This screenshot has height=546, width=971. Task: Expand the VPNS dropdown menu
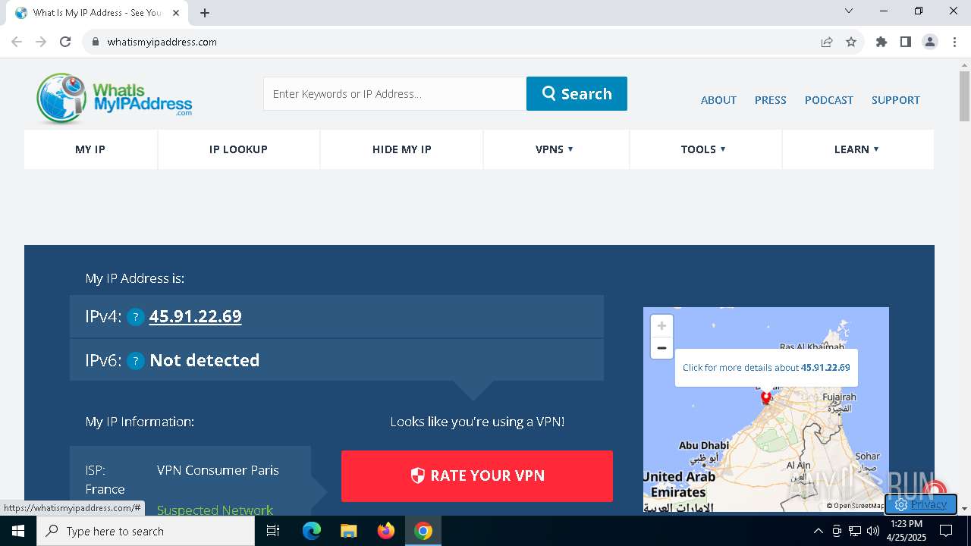click(x=555, y=149)
